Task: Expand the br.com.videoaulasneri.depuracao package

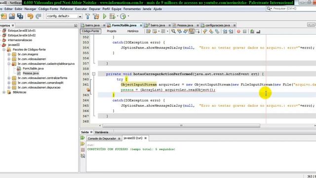Action: [x=9, y=88]
